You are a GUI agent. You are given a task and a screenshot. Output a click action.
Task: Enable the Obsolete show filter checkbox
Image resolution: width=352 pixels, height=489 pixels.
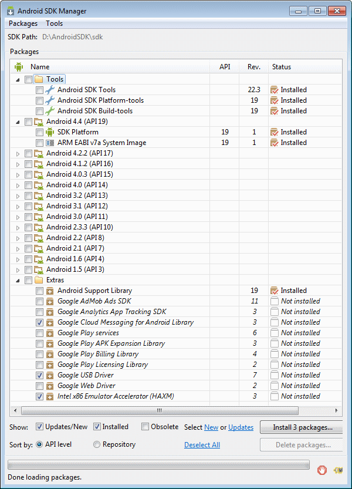[145, 427]
